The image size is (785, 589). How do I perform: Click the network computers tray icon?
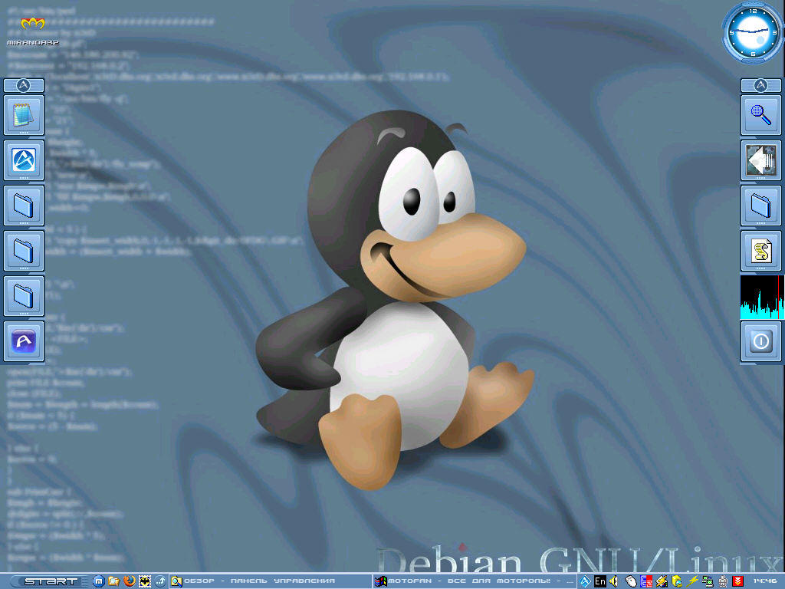(x=708, y=581)
